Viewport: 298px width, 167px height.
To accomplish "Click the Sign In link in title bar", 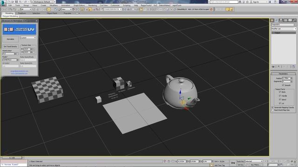I will (x=256, y=2).
